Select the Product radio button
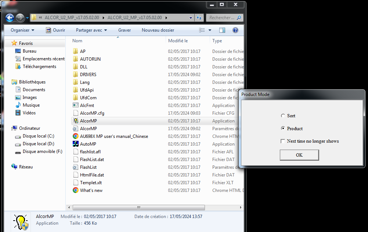The height and width of the screenshot is (232, 368). 283,128
